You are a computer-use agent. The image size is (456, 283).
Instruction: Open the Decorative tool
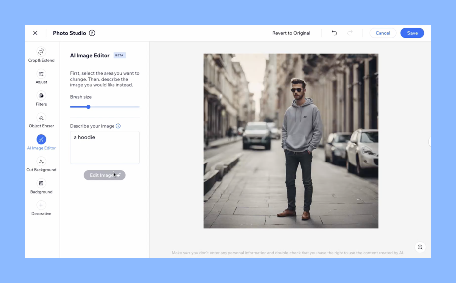pyautogui.click(x=41, y=208)
